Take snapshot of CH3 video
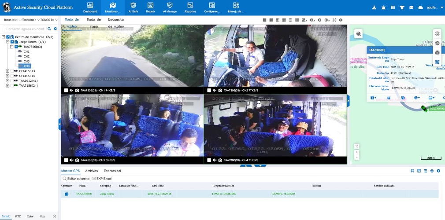The image size is (445, 220). pos(77,160)
